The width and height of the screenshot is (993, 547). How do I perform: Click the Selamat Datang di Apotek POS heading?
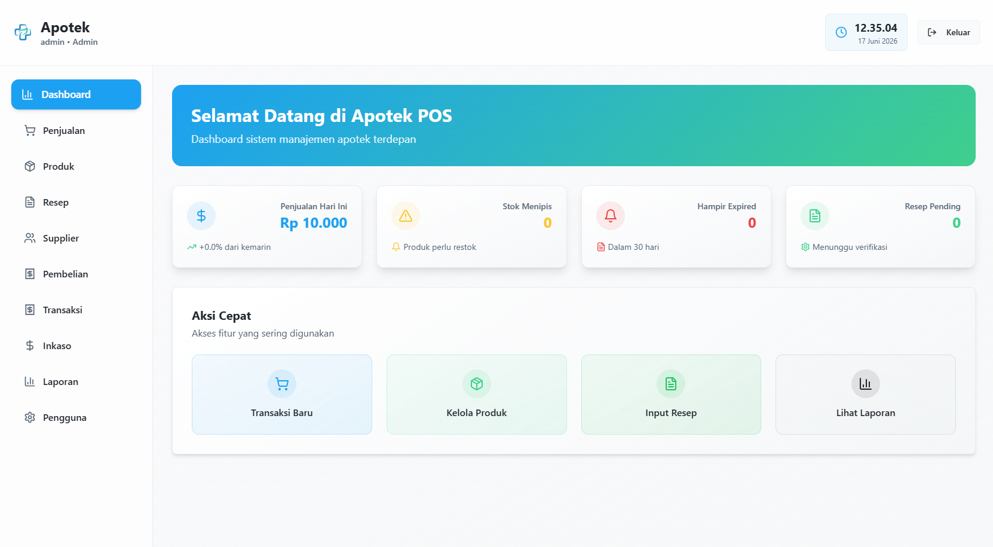tap(321, 115)
